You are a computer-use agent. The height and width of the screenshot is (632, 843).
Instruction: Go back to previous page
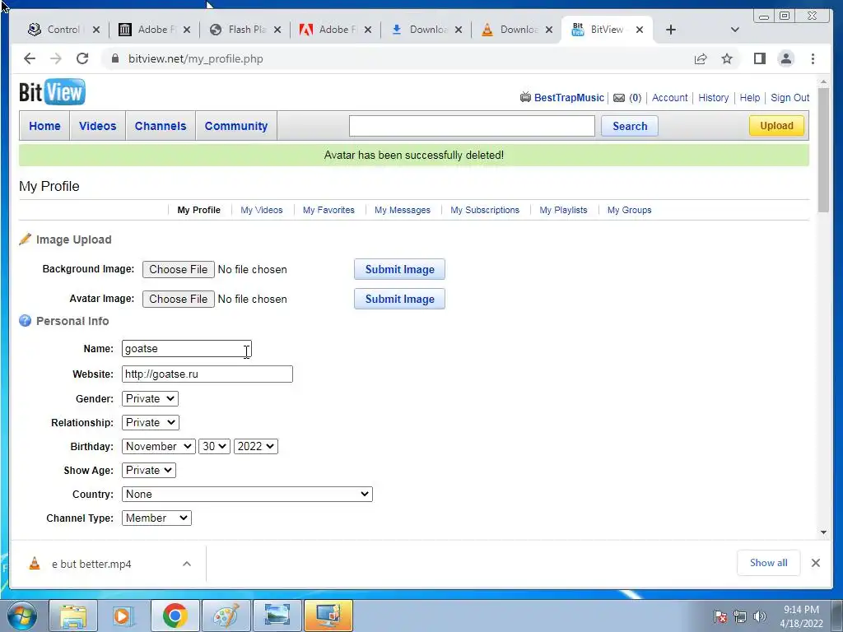(x=30, y=58)
